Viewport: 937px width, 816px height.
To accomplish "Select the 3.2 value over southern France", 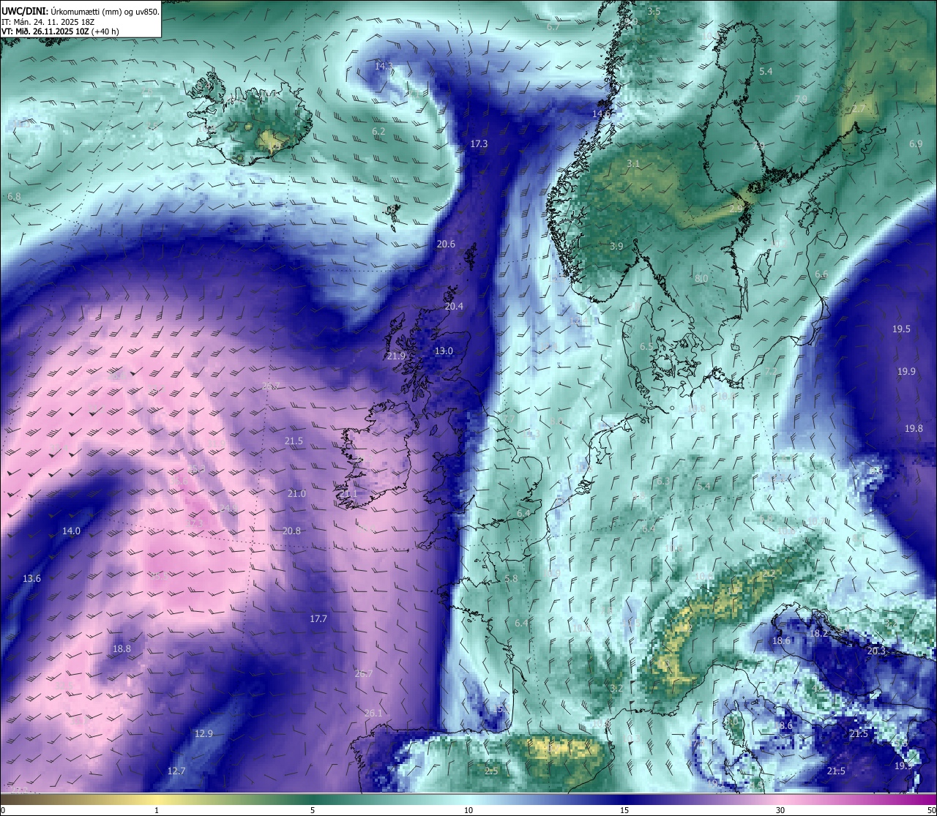I will click(616, 689).
